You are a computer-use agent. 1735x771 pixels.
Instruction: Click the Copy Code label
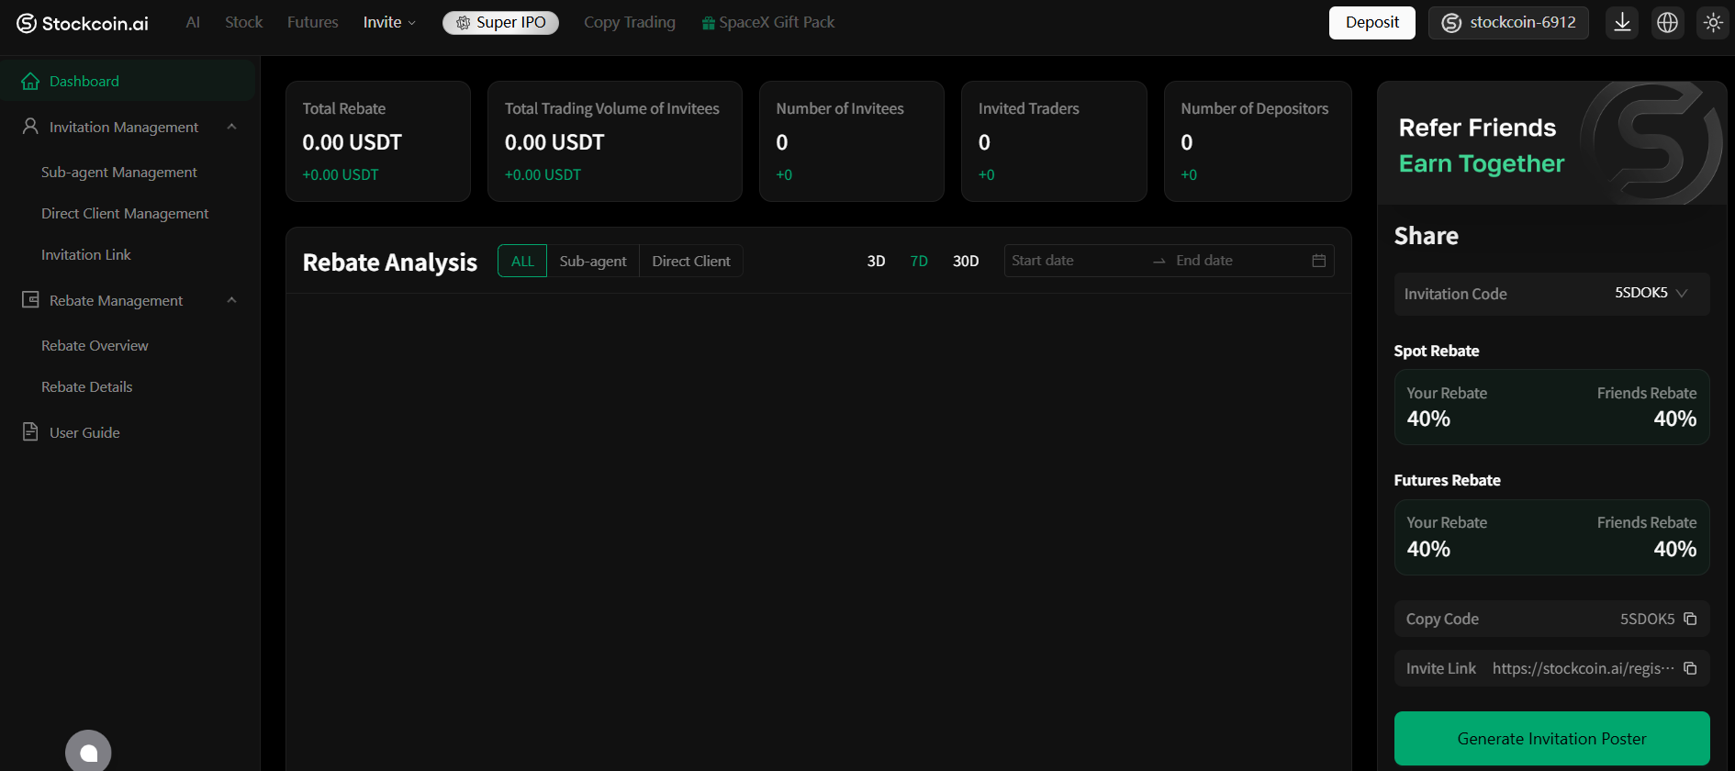click(x=1442, y=619)
